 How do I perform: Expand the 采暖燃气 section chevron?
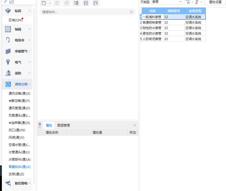[x=30, y=51]
